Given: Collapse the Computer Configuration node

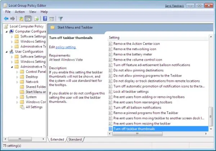Looking at the screenshot, I should (x=6, y=32).
